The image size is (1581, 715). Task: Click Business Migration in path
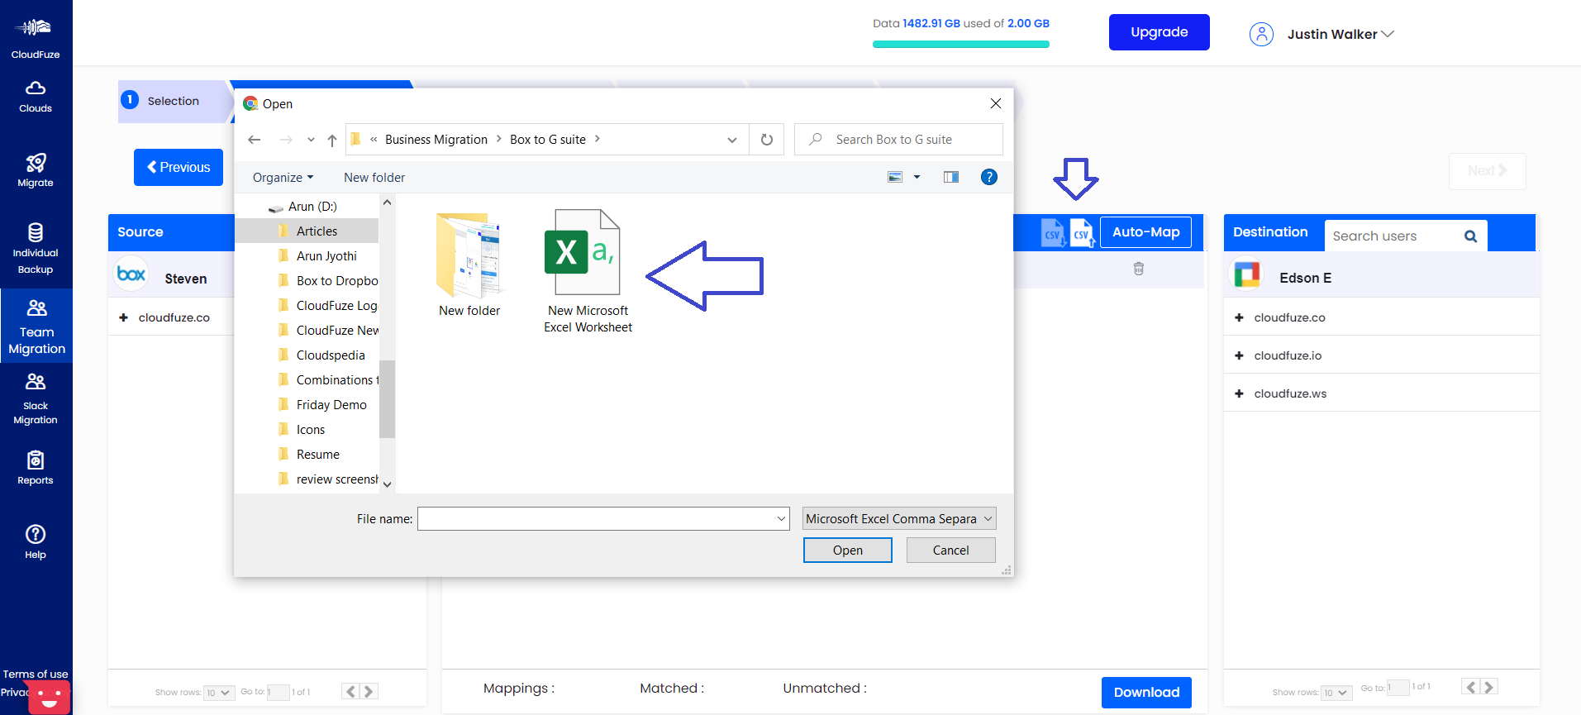point(436,140)
